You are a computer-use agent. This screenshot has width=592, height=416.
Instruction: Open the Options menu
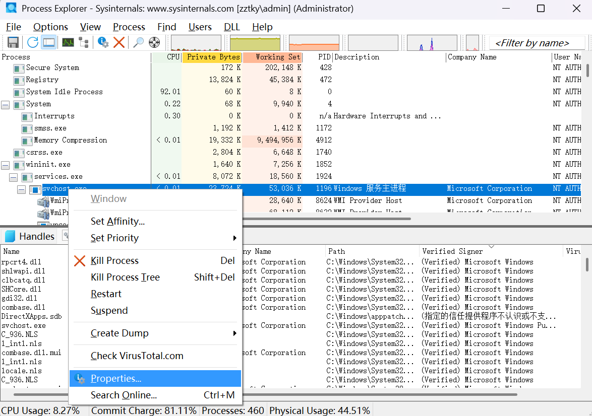50,27
